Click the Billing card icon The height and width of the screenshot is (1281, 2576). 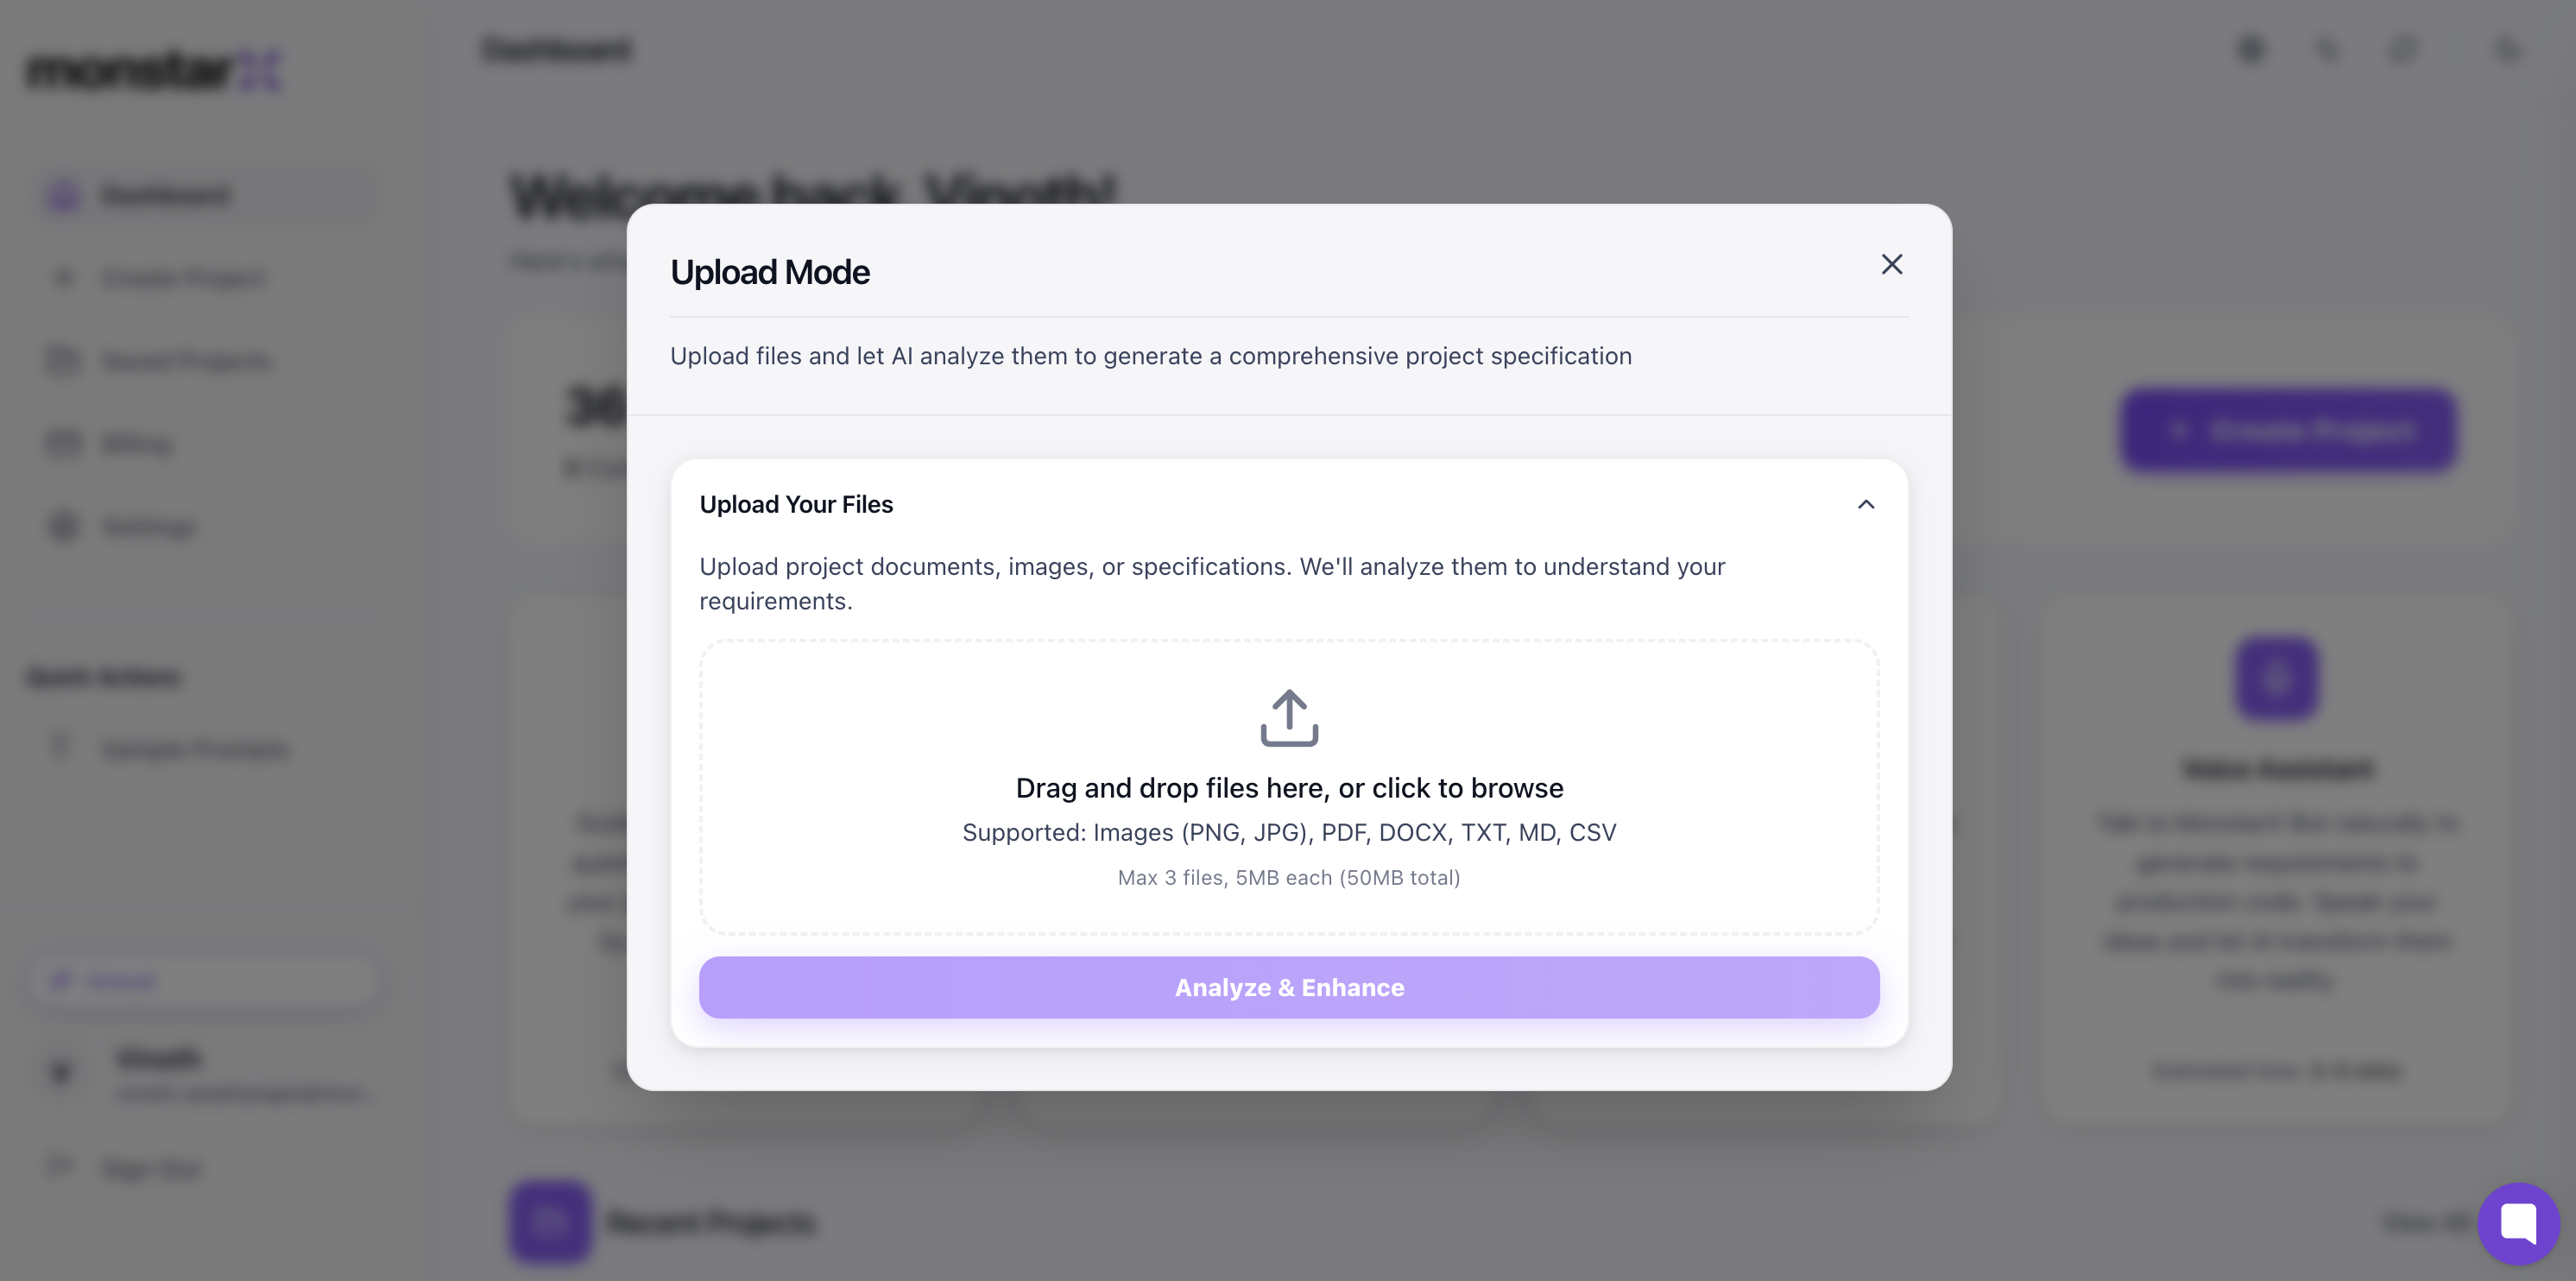(64, 443)
